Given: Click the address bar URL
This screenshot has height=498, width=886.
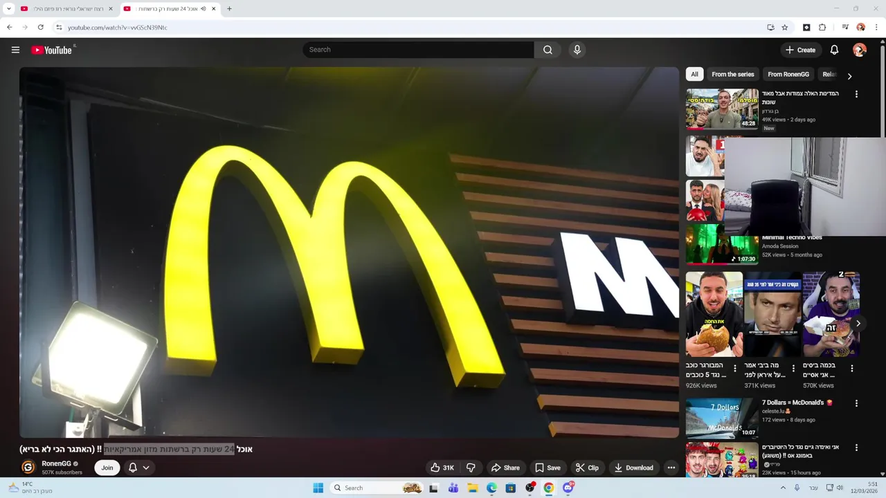Looking at the screenshot, I should point(118,28).
